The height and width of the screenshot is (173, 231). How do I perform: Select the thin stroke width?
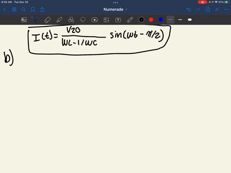pos(170,20)
